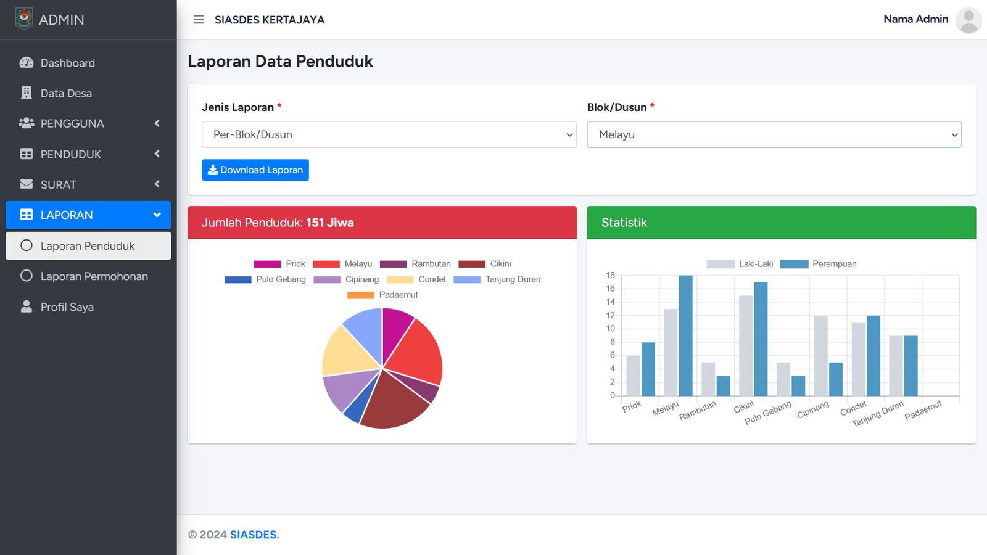
Task: Click the SURAT envelope icon
Action: coord(27,184)
